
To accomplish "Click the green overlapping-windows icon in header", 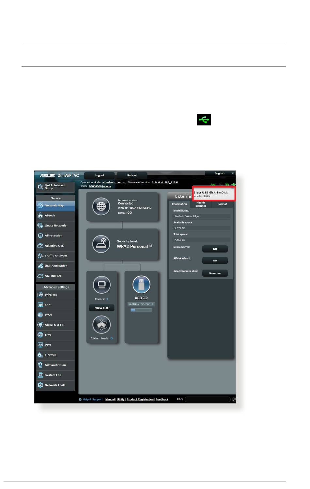I will (x=227, y=185).
